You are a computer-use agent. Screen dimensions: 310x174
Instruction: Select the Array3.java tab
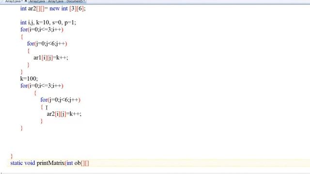click(x=13, y=1)
